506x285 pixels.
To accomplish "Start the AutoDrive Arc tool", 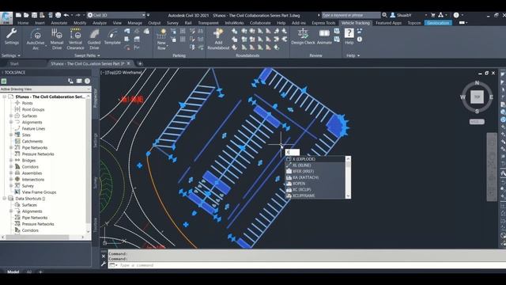I will 36,39.
